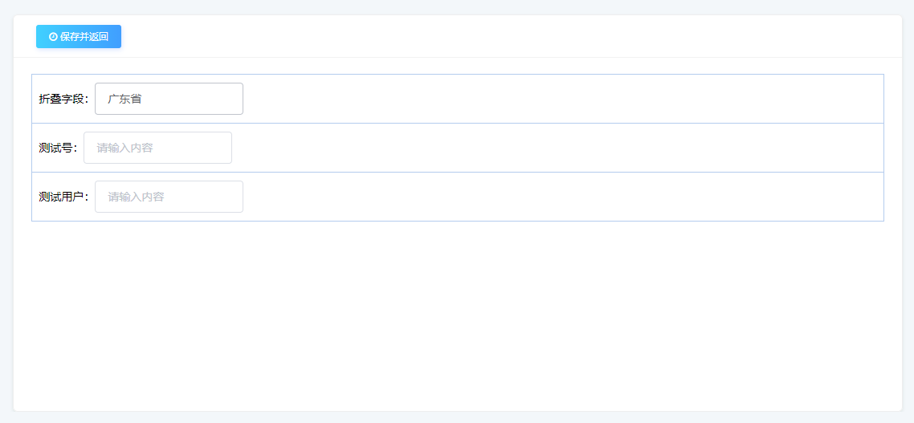
Task: Click empty space in the 折叠字段 row
Action: pyautogui.click(x=562, y=99)
